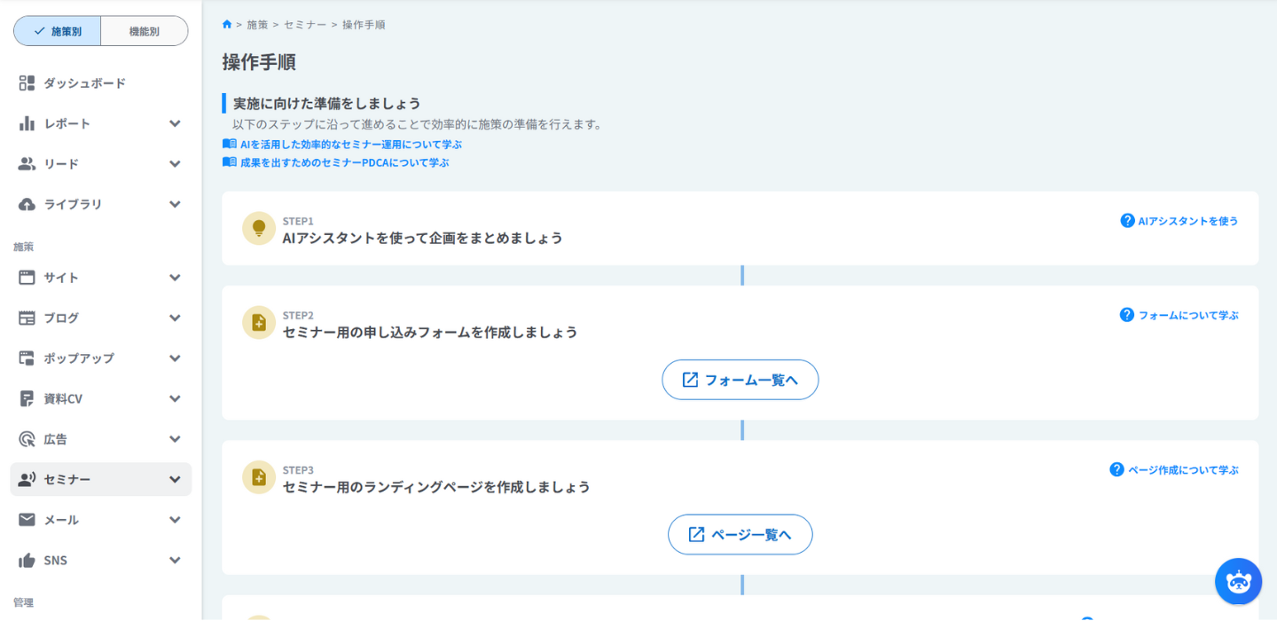Viewport: 1277px width, 621px height.
Task: Click external-link icon inside ページ一覧へ button
Action: point(696,535)
